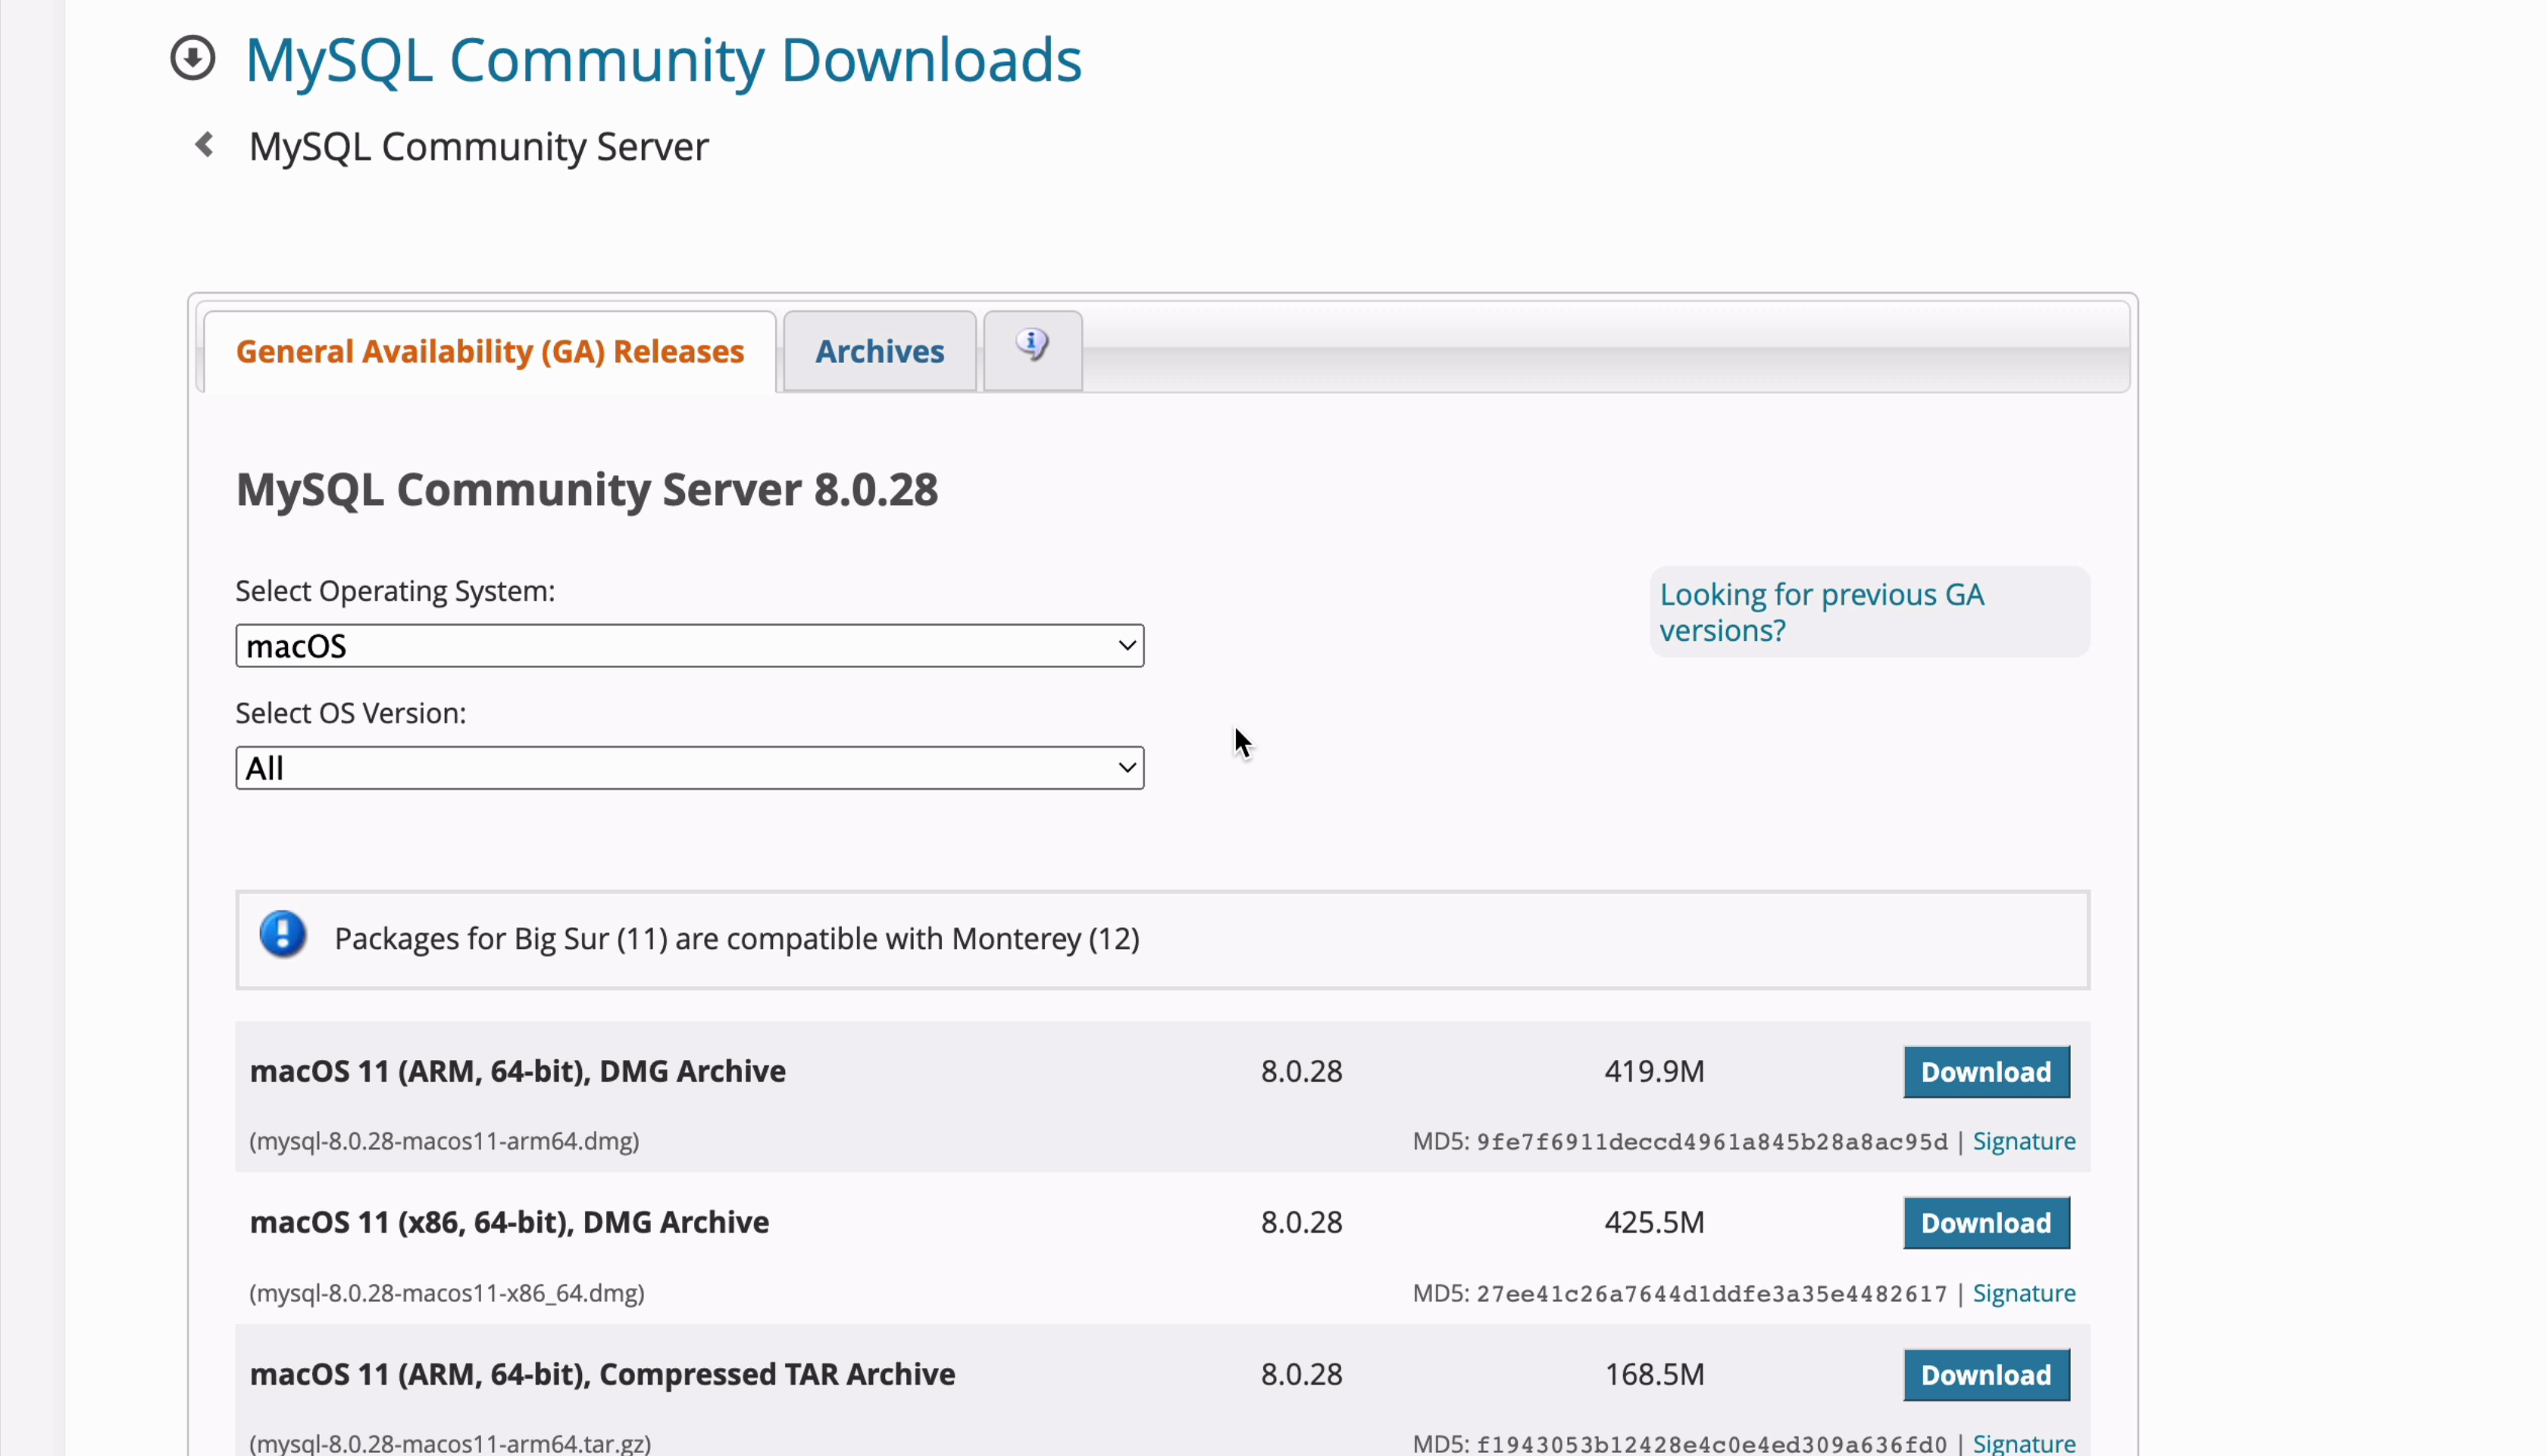Download macOS 11 ARM DMG Archive
Screen dimensions: 2546x1456
[1985, 1072]
